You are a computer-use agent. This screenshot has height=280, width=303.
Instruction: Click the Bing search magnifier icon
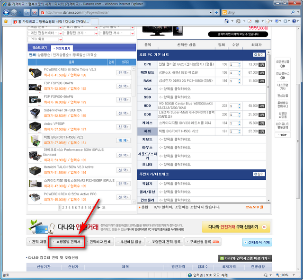(293, 12)
